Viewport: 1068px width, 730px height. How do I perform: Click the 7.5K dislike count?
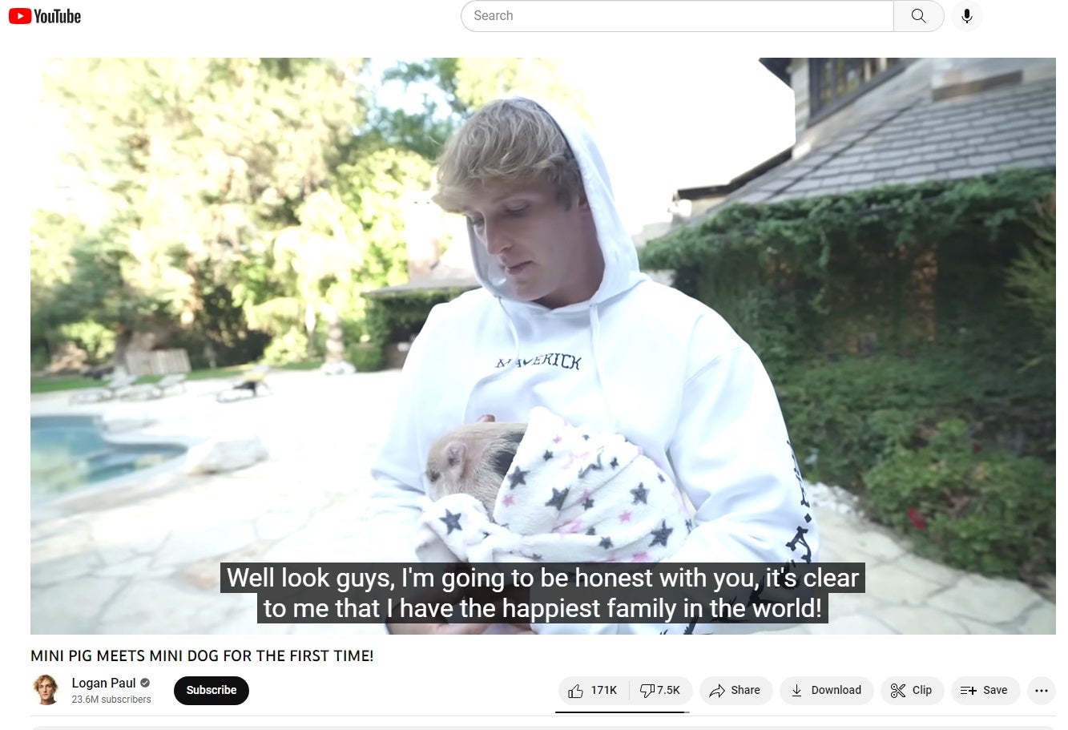coord(668,690)
